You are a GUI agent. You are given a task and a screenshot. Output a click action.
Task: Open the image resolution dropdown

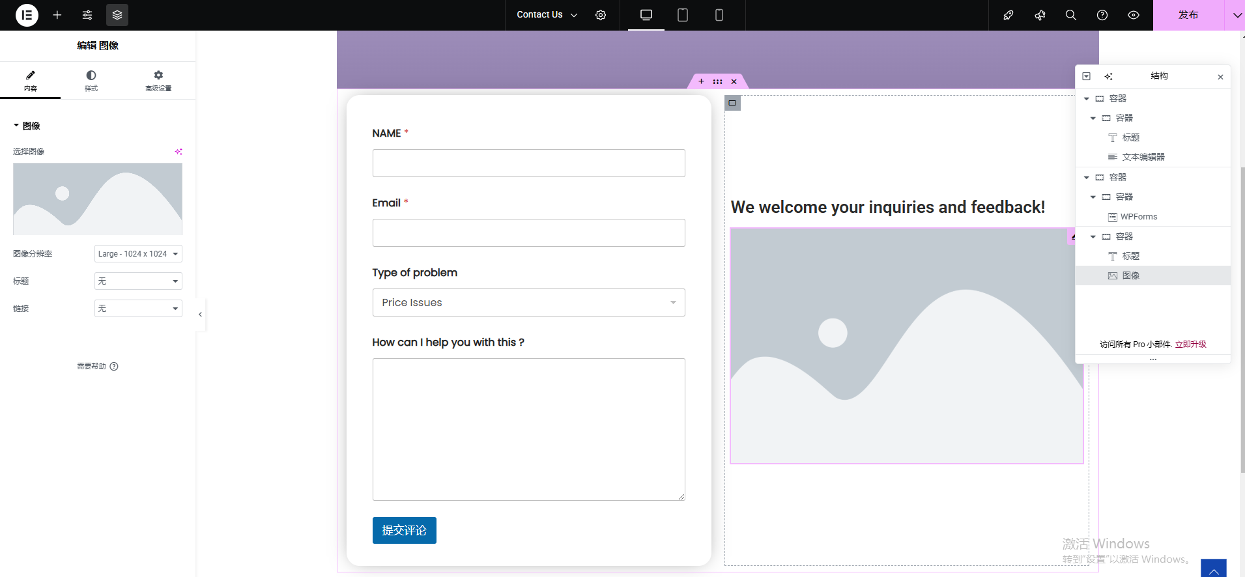point(138,254)
